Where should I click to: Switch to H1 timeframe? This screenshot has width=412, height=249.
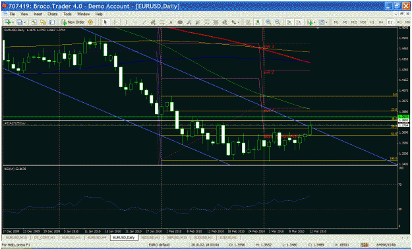[372, 22]
